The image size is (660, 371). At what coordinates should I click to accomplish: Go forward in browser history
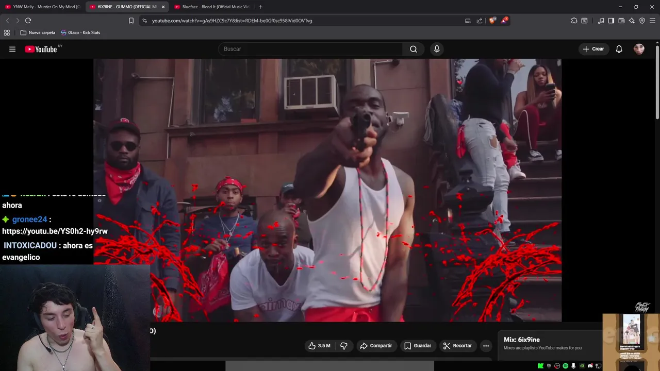18,21
